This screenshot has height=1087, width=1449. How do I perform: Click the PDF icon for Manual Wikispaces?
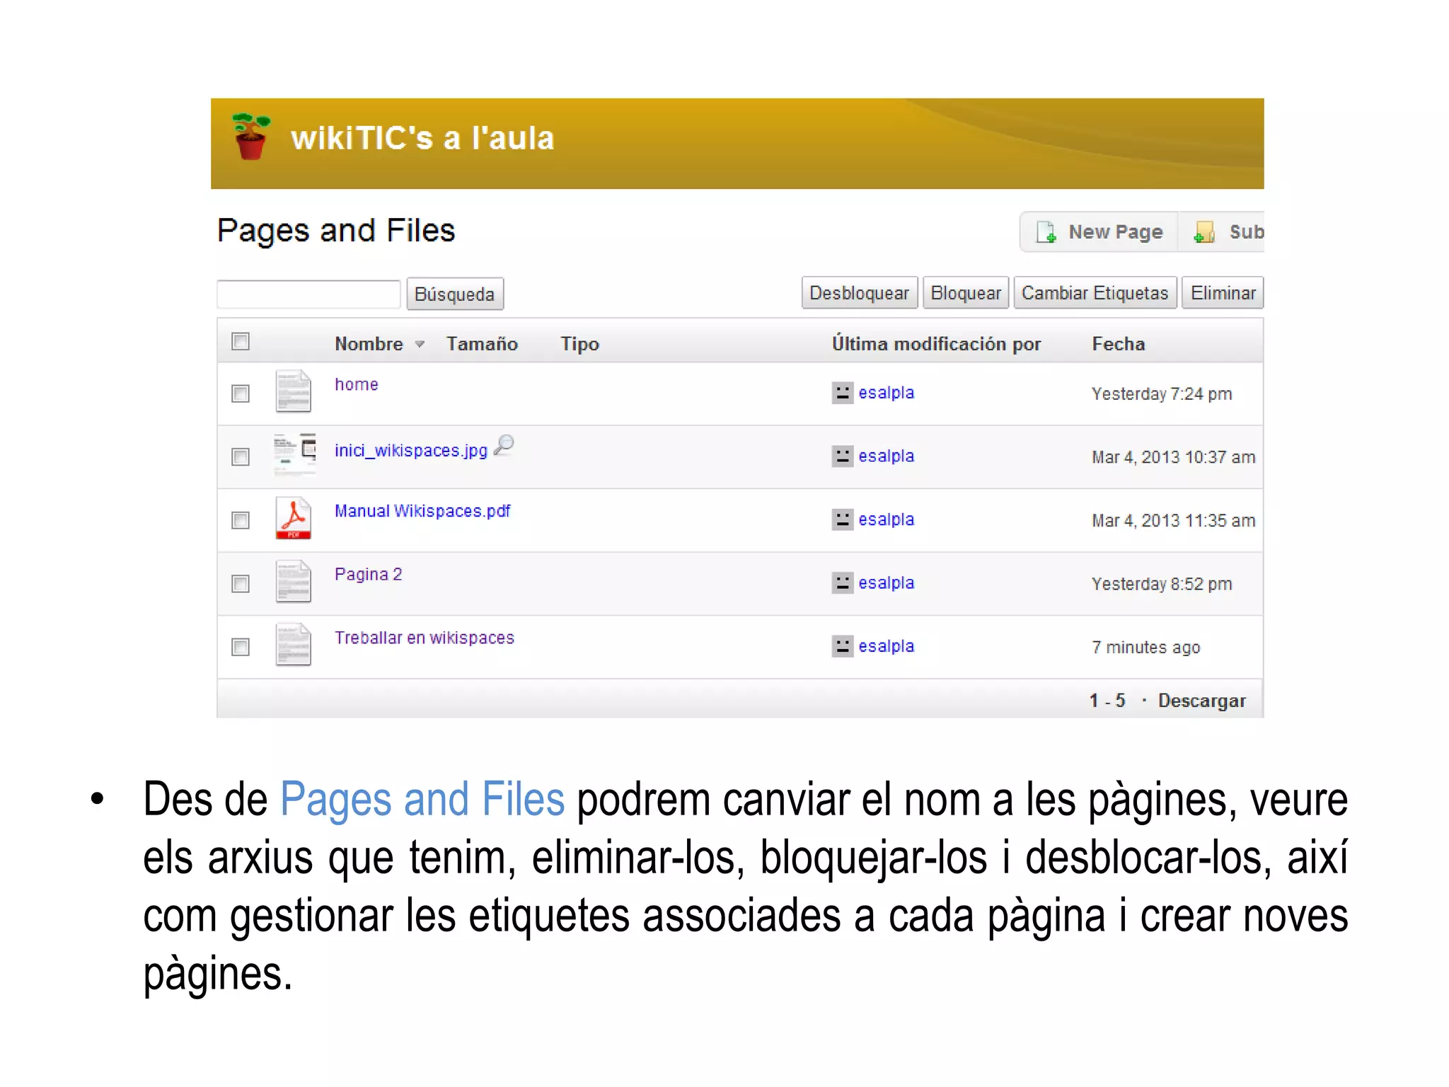click(293, 518)
